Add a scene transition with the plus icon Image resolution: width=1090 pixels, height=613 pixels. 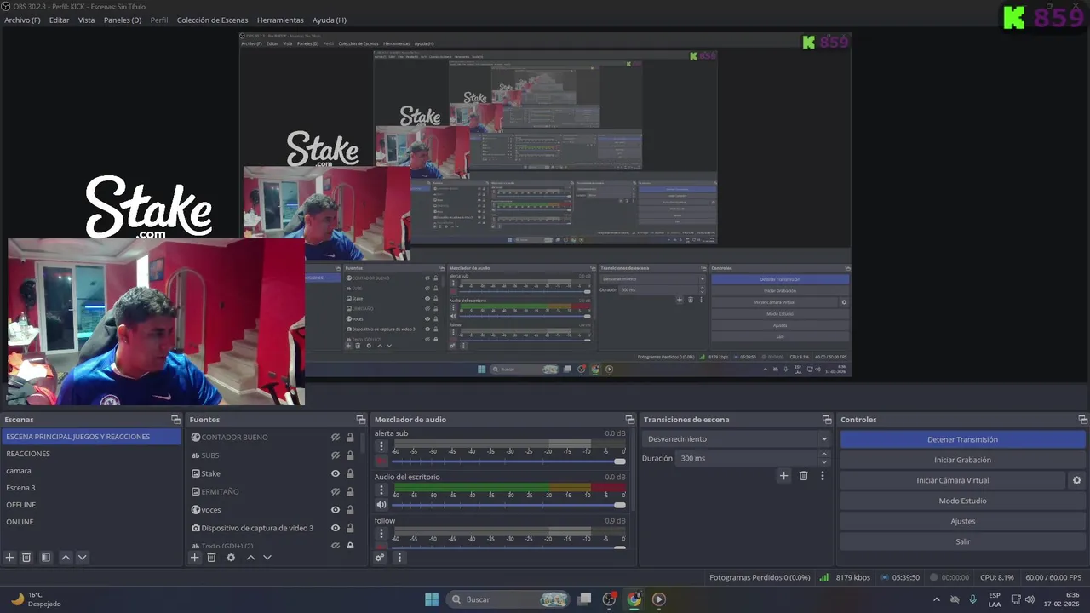point(784,476)
